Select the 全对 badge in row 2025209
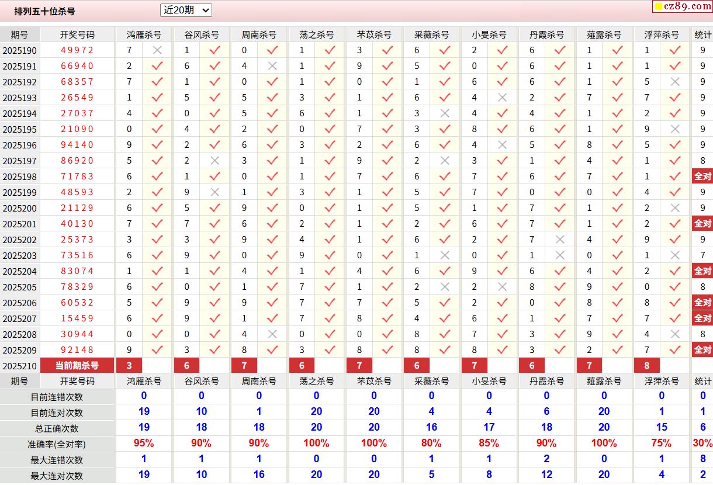Image resolution: width=713 pixels, height=485 pixels. (x=702, y=350)
